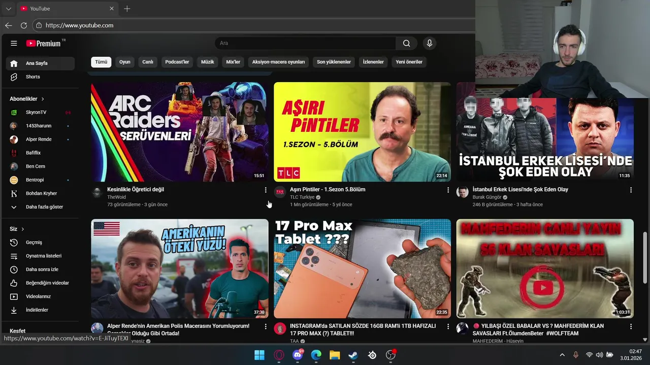The image size is (650, 365).
Task: Open more options for INSTAGRAM'da SATILAN tablet video
Action: 448,326
